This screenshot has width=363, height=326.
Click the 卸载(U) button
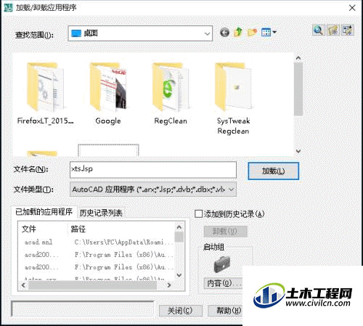click(225, 232)
